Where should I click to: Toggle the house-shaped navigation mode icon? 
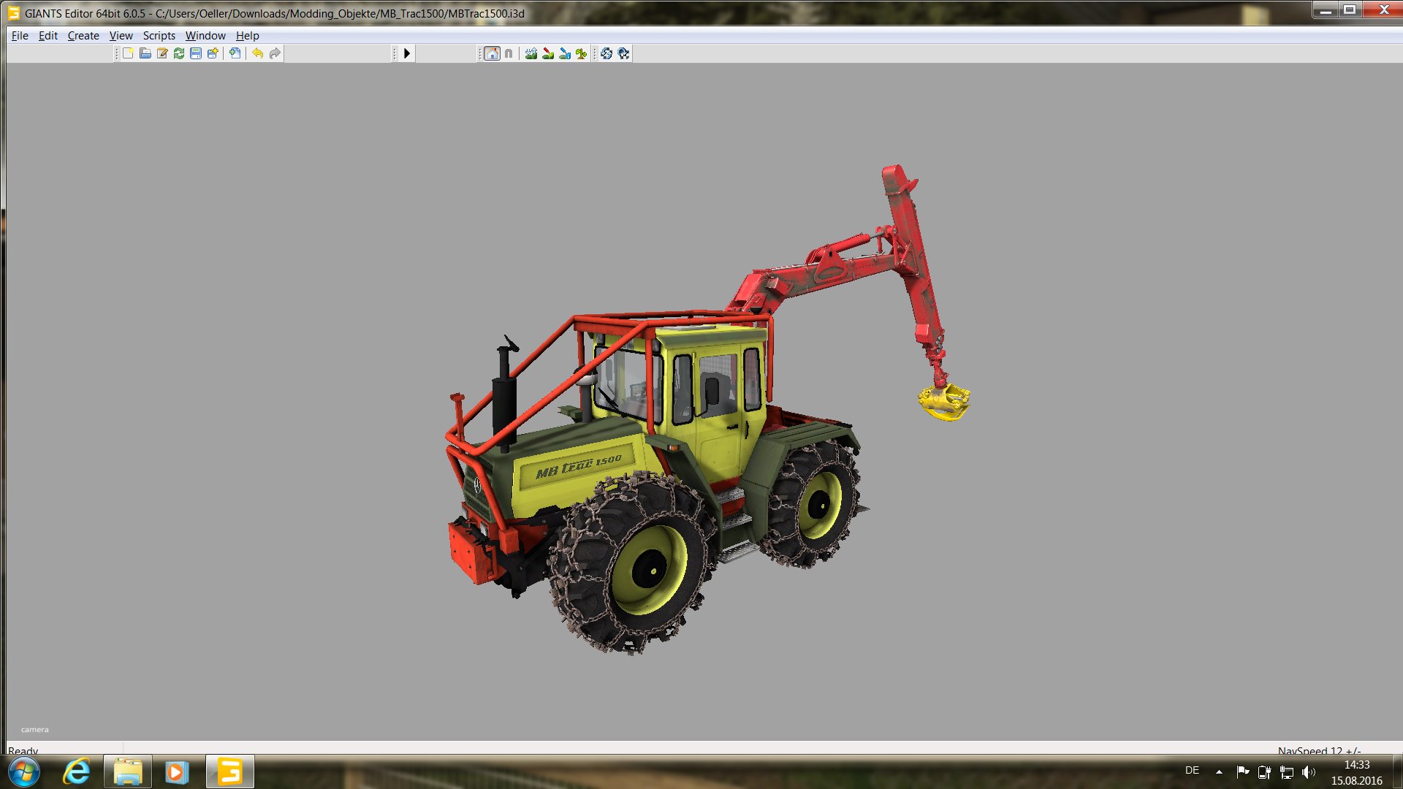492,53
